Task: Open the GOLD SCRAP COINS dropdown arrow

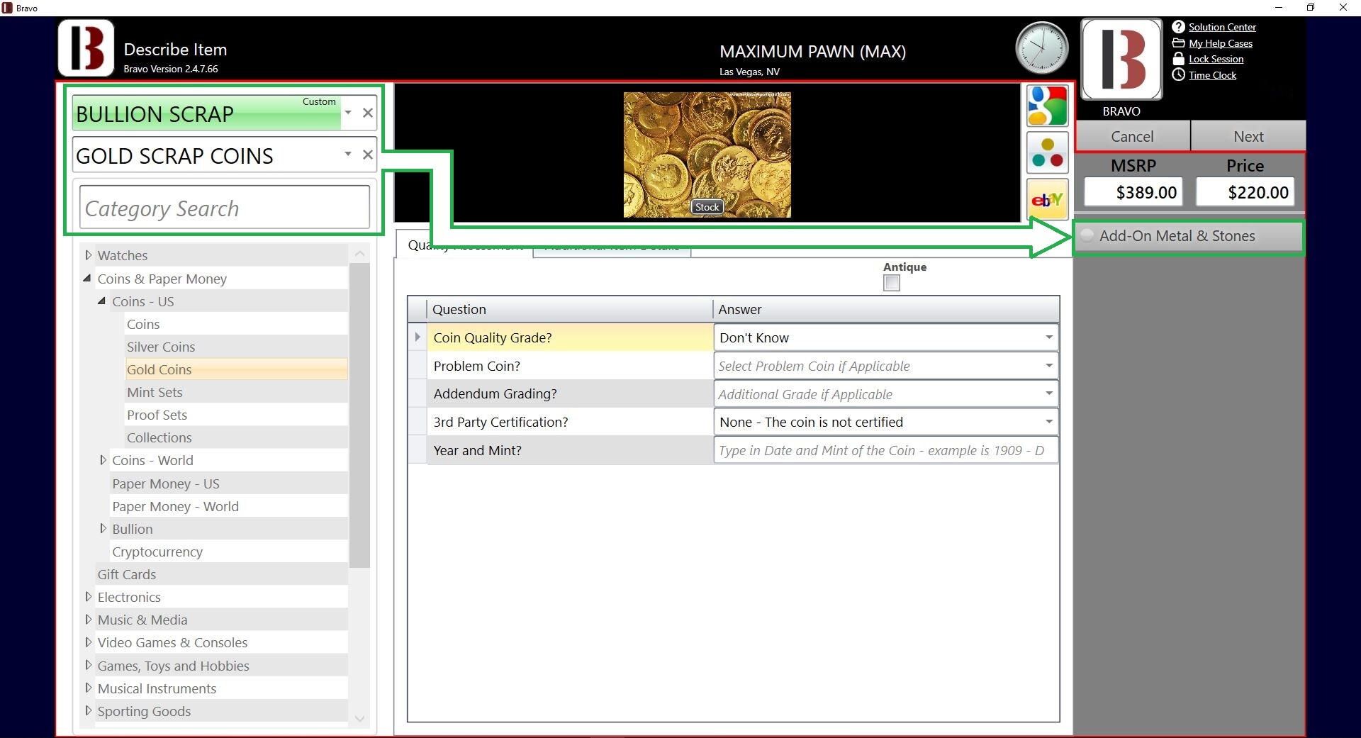Action: point(348,155)
